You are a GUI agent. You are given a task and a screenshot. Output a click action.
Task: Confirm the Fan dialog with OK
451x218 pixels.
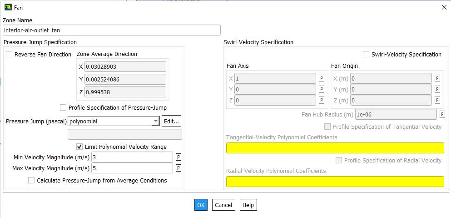201,205
